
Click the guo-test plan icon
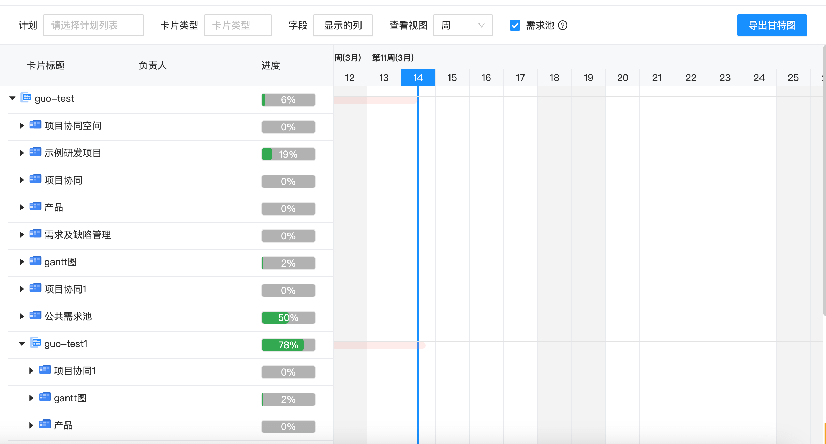tap(27, 98)
